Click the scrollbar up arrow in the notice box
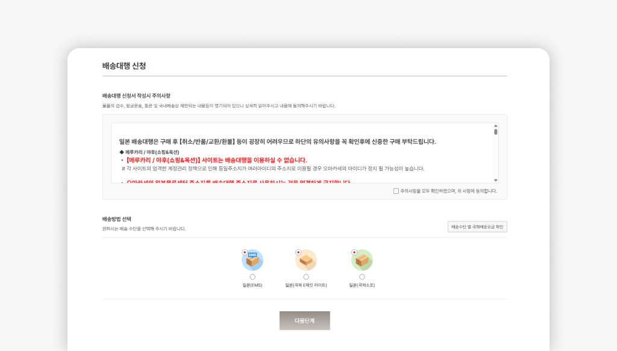Image resolution: width=617 pixels, height=351 pixels. 496,126
